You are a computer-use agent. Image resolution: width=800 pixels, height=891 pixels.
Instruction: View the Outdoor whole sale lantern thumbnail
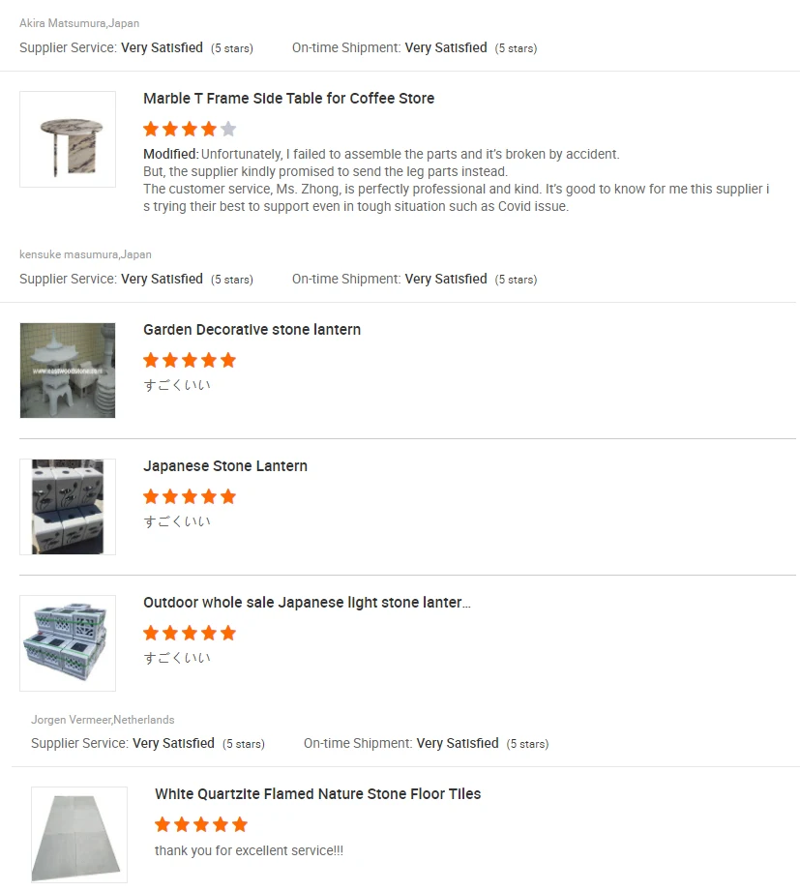[68, 643]
